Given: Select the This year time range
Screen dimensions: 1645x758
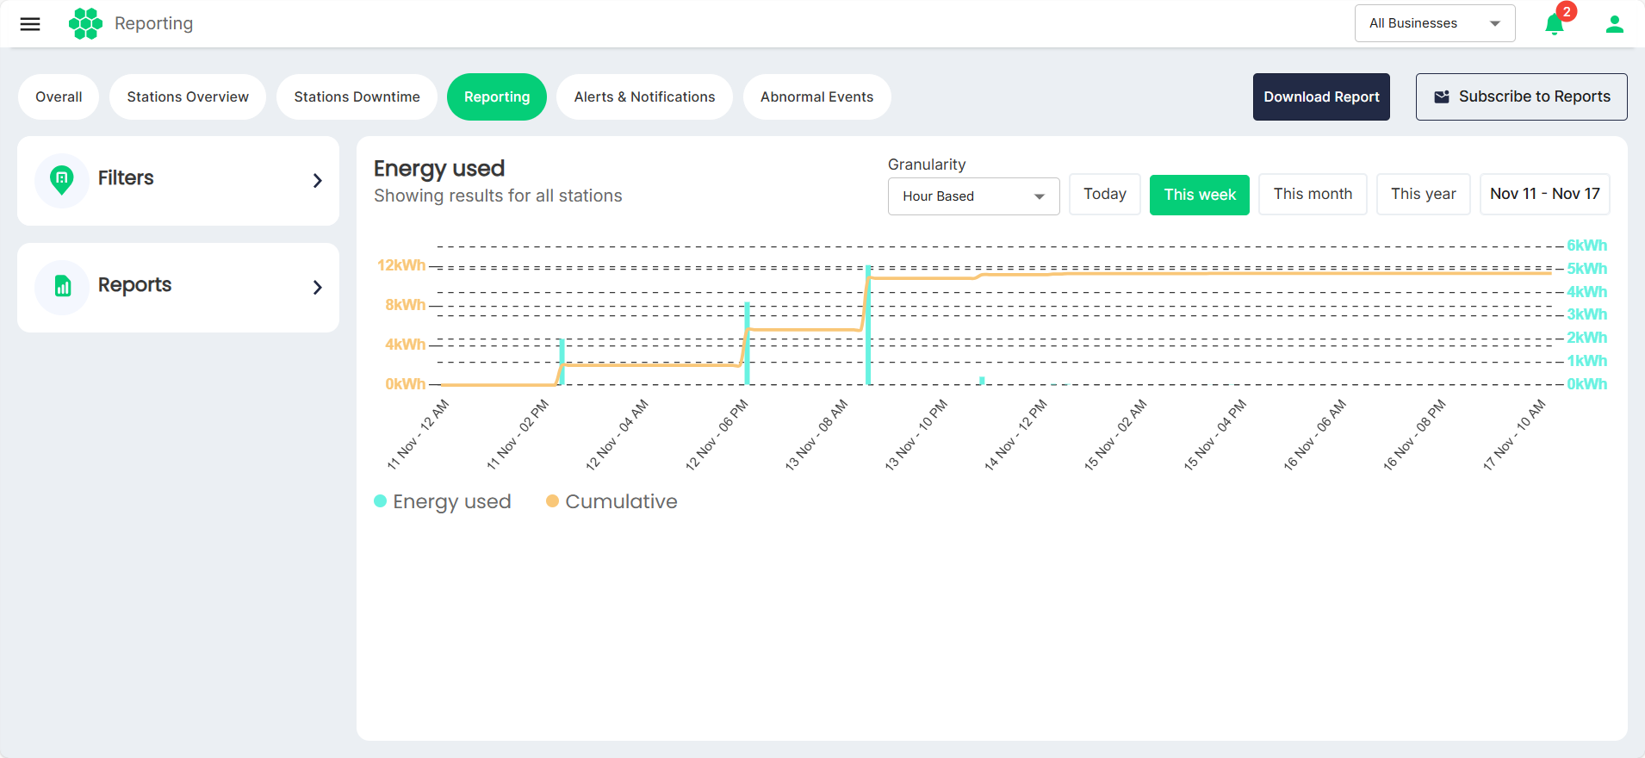Looking at the screenshot, I should tap(1424, 194).
